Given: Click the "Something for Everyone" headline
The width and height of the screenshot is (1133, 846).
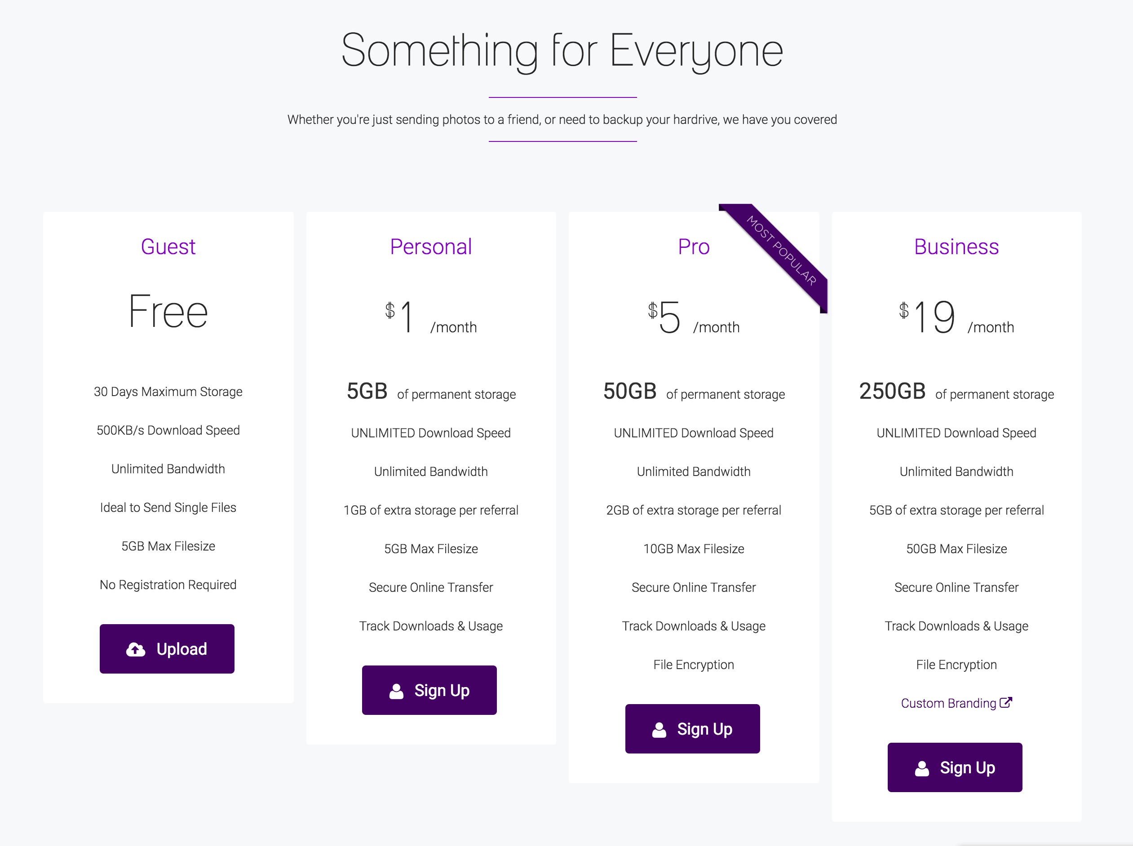Looking at the screenshot, I should (x=562, y=51).
